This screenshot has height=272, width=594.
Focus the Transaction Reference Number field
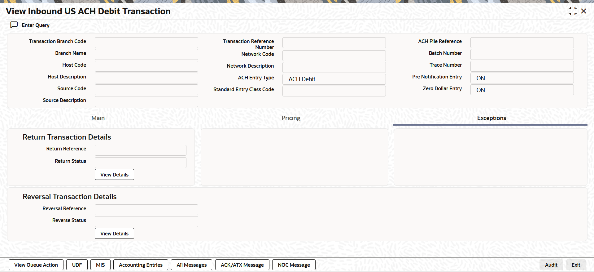click(x=334, y=42)
